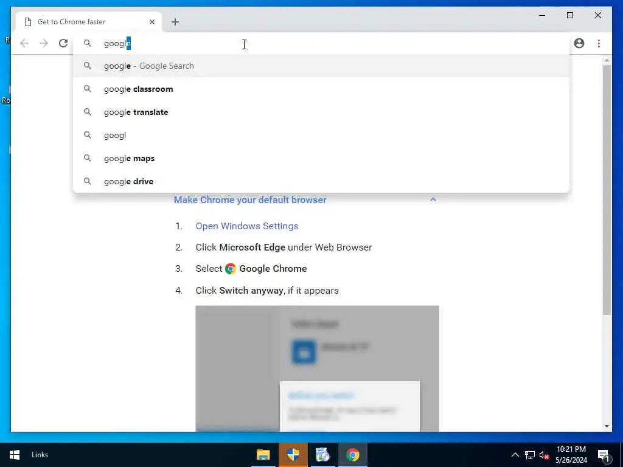Open the Windows Start menu

click(x=15, y=455)
